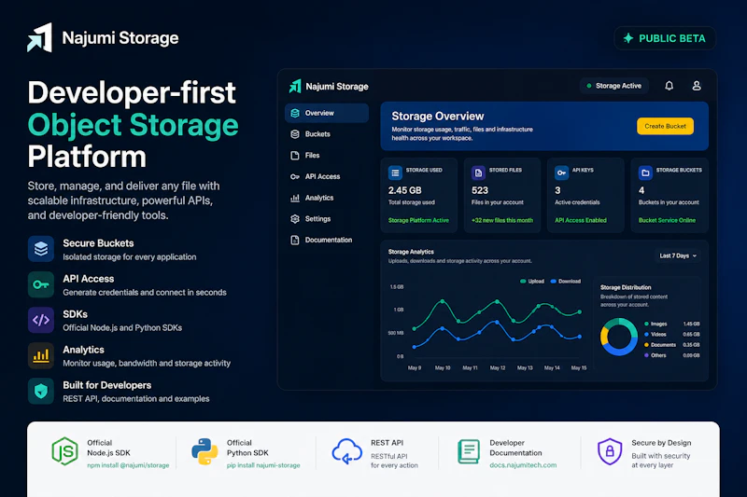The image size is (747, 497).
Task: Click the Storage Distribution donut chart
Action: (618, 337)
